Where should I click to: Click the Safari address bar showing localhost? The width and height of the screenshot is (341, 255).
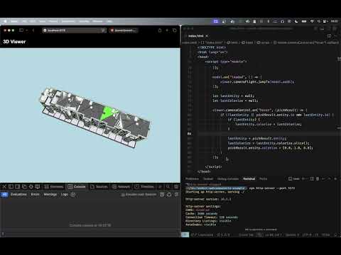click(74, 30)
